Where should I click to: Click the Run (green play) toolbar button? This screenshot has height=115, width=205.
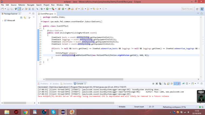click(x=47, y=9)
